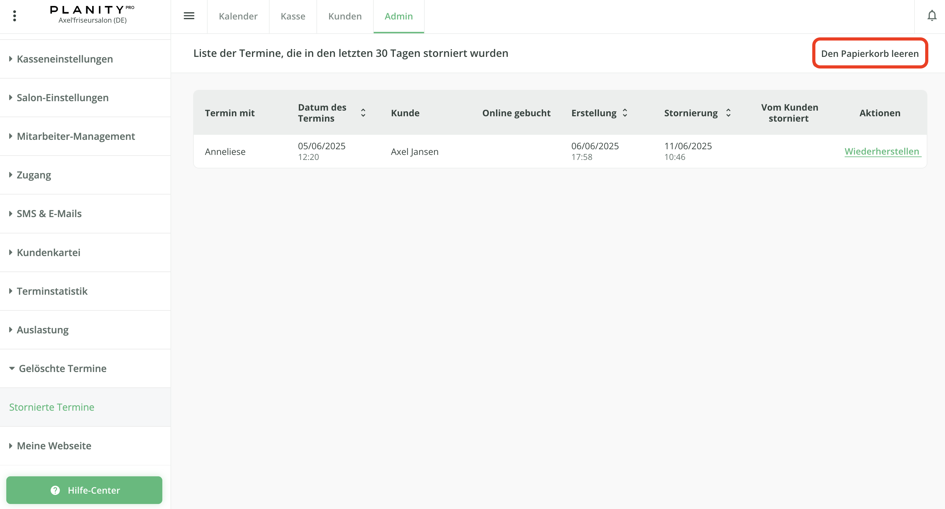Open the Kunden tab
Viewport: 945px width, 509px height.
tap(344, 16)
